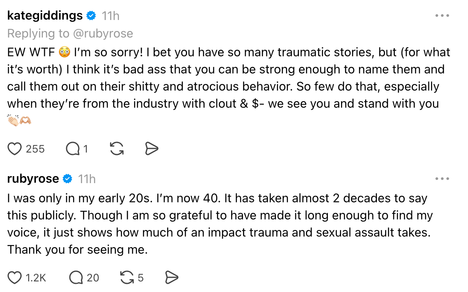Click rubyrose's blue verified badge

pos(68,179)
